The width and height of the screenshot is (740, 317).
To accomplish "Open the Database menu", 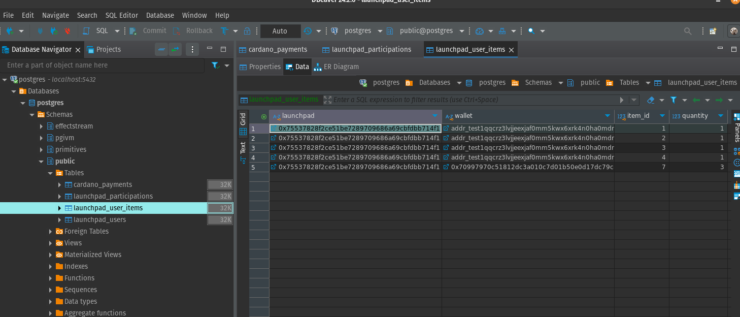I will pyautogui.click(x=160, y=15).
